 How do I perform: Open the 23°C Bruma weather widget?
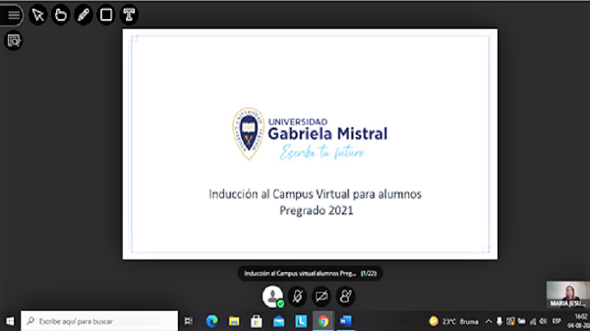point(454,321)
